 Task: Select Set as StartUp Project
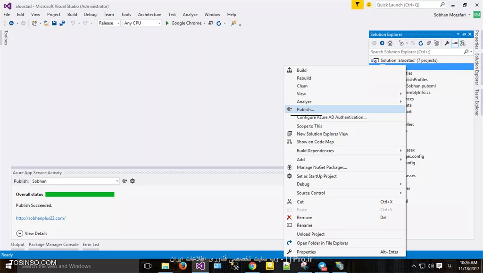(345, 176)
